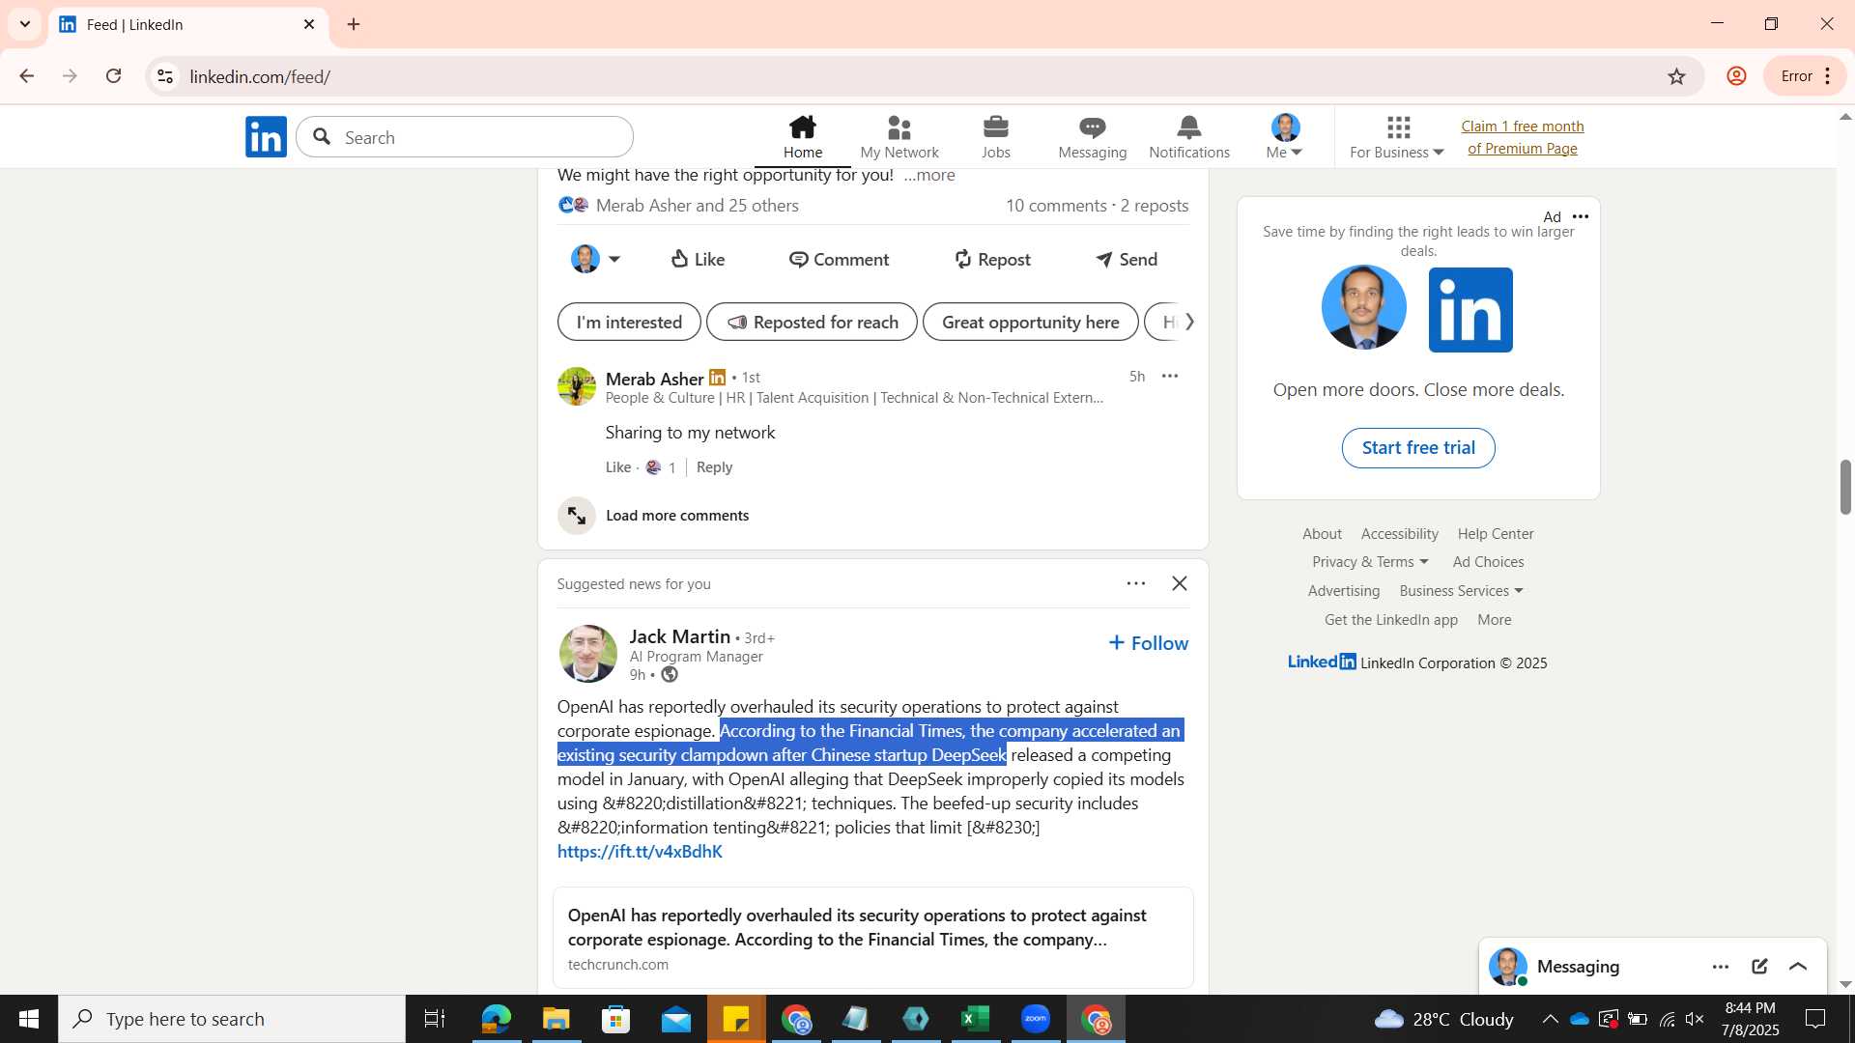
Task: Open the ad options three-dot menu
Action: pos(1581,216)
